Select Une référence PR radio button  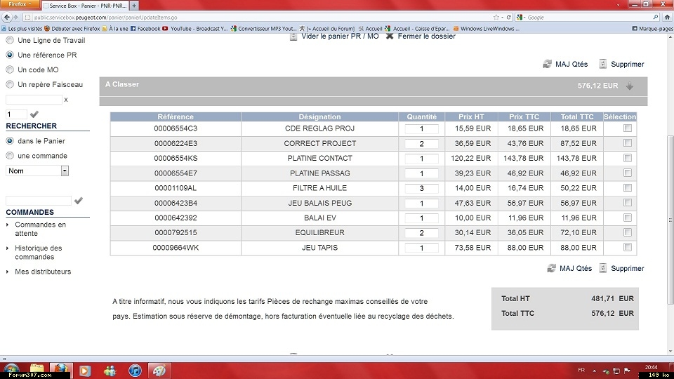(10, 55)
